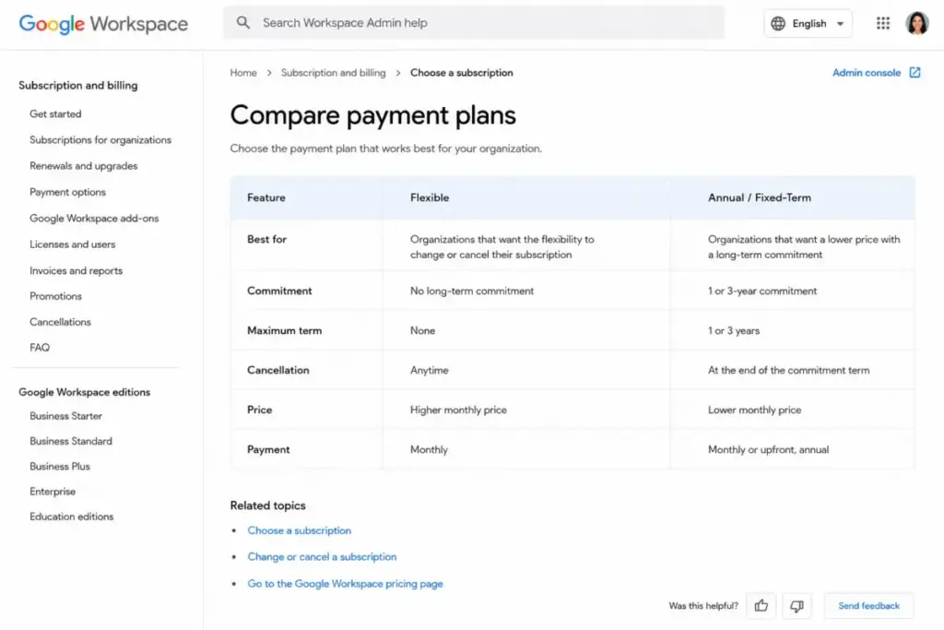Click the Feature column header
The width and height of the screenshot is (944, 630).
point(266,197)
